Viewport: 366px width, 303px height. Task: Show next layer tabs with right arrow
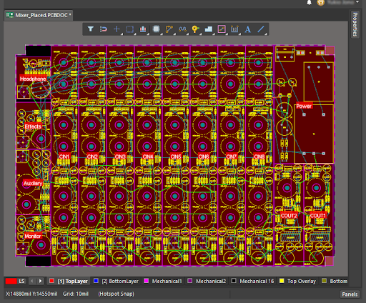(x=40, y=281)
